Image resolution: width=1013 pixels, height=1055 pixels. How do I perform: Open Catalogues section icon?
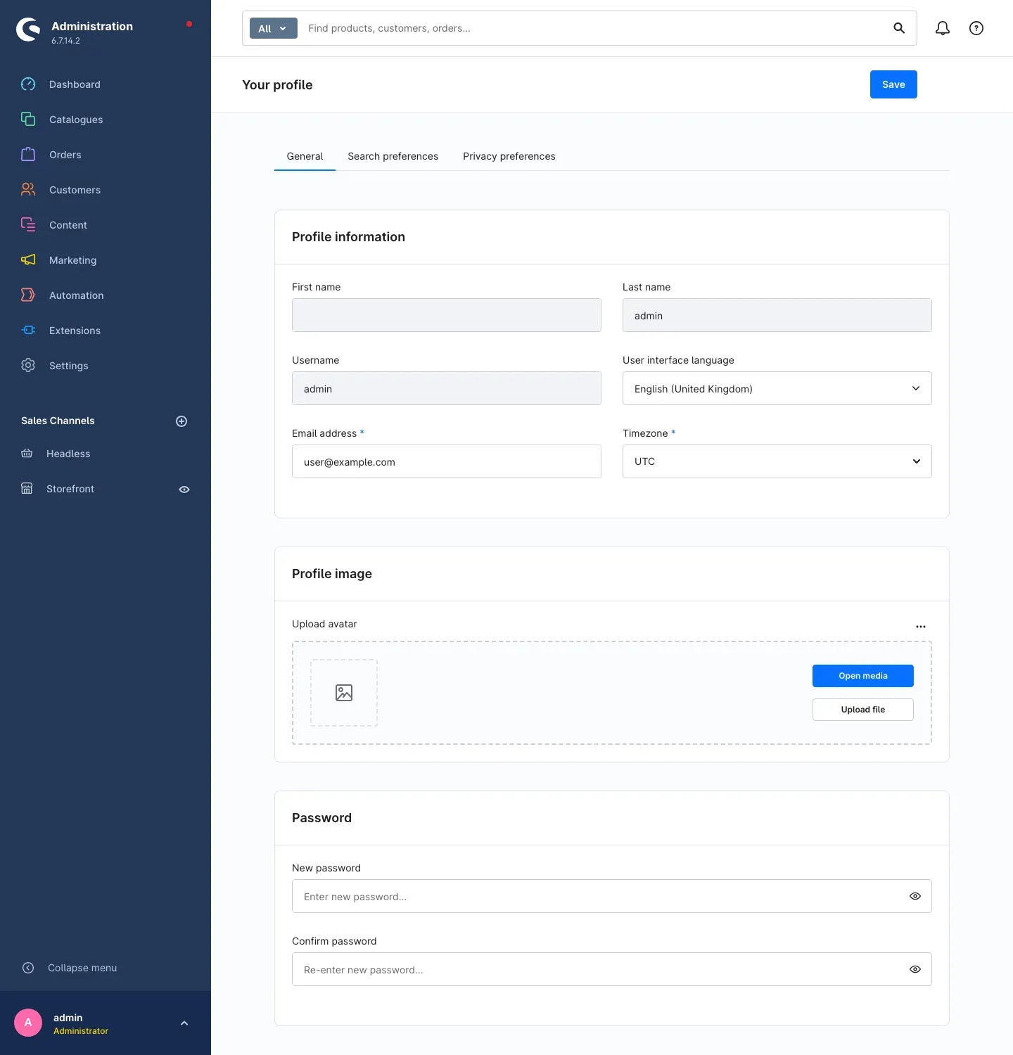tap(28, 120)
